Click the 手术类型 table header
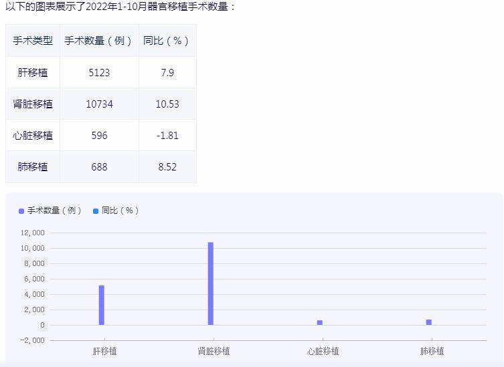504x367 pixels. point(33,41)
